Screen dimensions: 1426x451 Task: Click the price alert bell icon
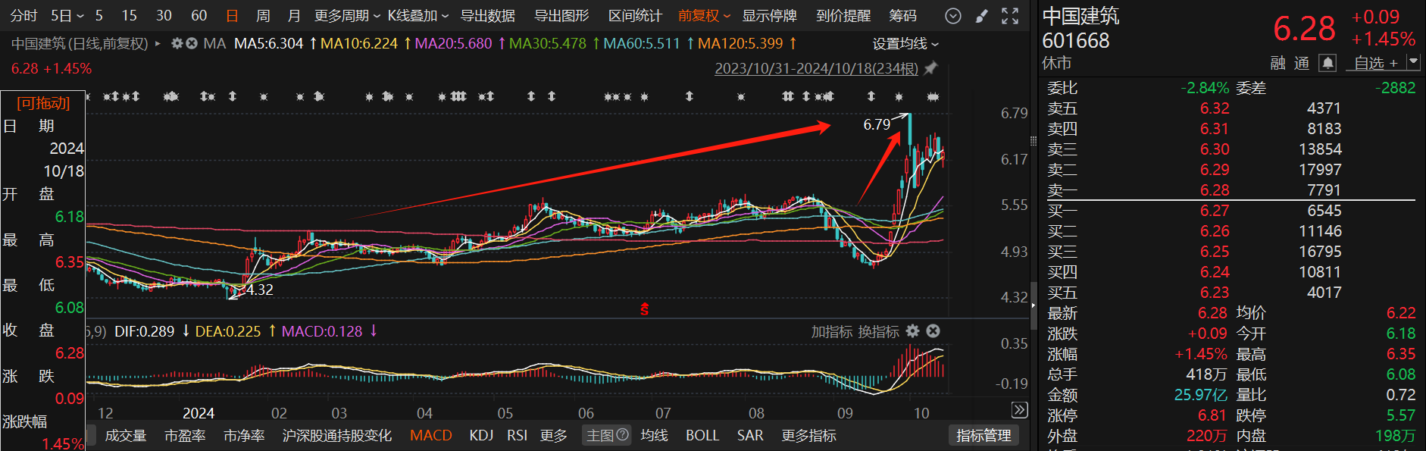click(1327, 63)
